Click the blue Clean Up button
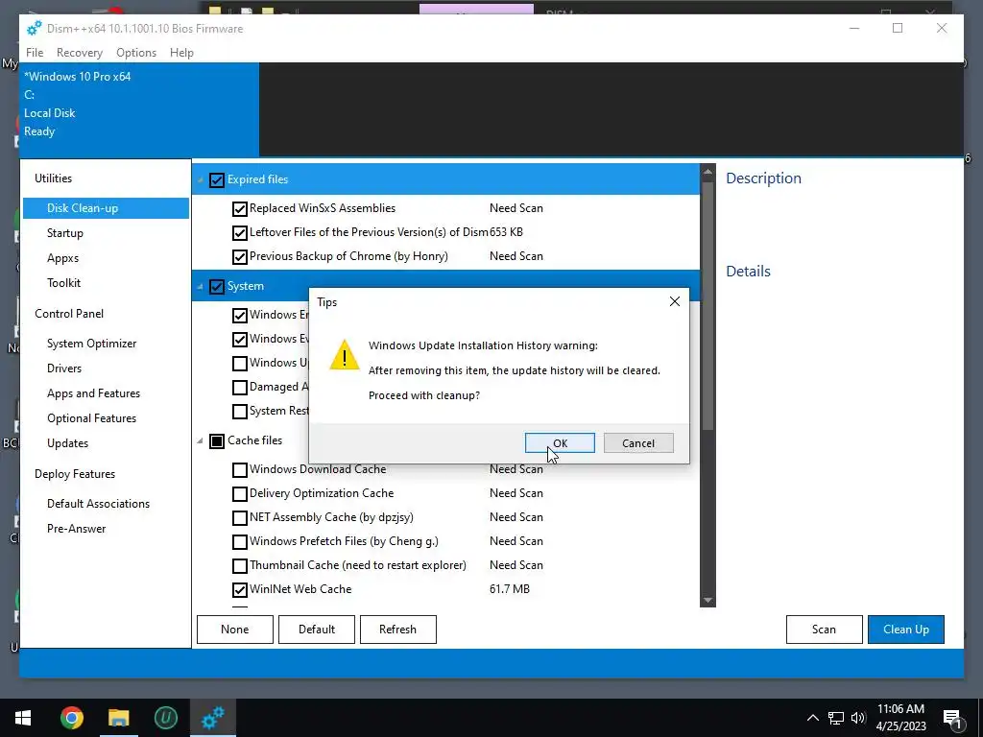Image resolution: width=983 pixels, height=737 pixels. click(906, 630)
